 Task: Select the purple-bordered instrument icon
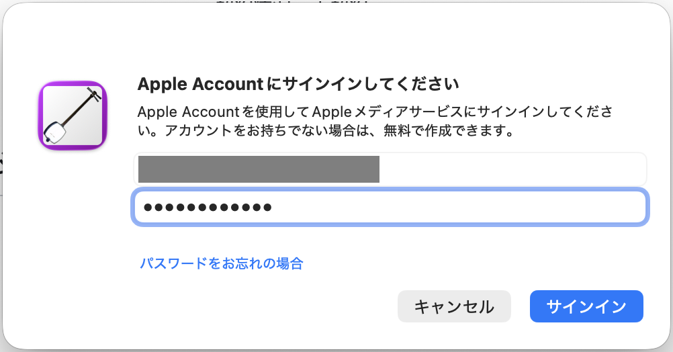point(73,116)
